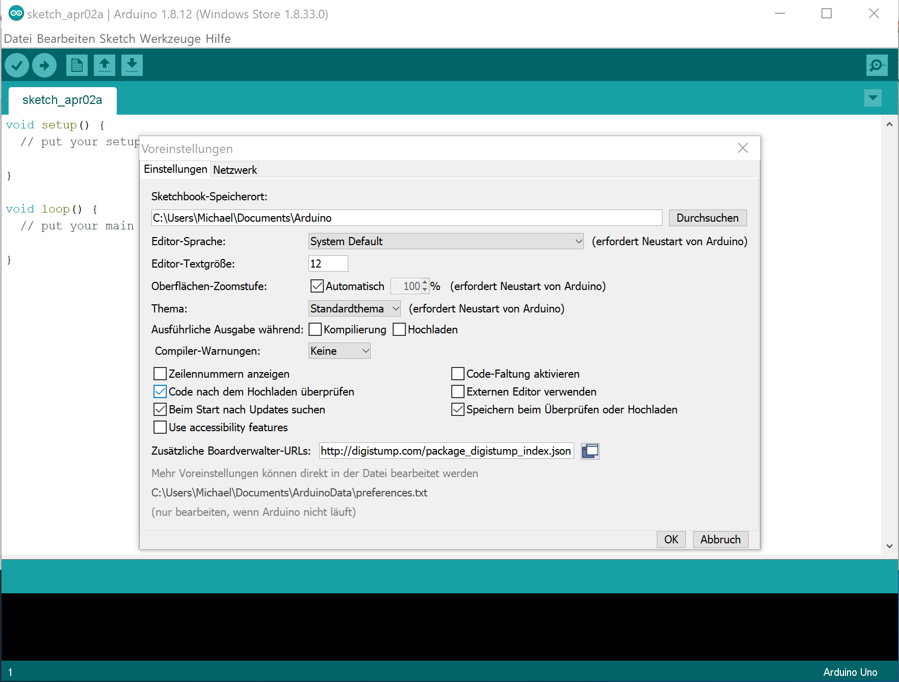Open the Serial Monitor magnifier icon
899x682 pixels.
click(877, 65)
